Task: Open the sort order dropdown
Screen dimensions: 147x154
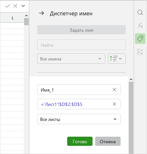Action: pyautogui.click(x=117, y=59)
